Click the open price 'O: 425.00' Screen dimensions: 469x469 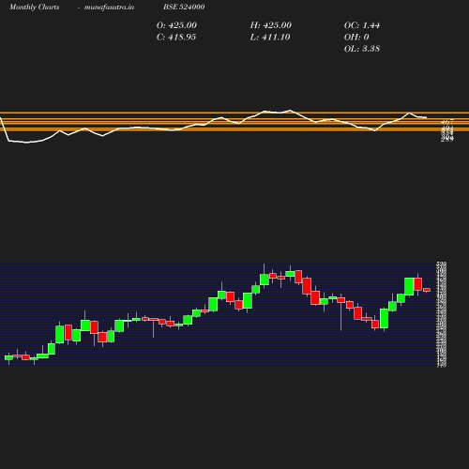point(176,25)
